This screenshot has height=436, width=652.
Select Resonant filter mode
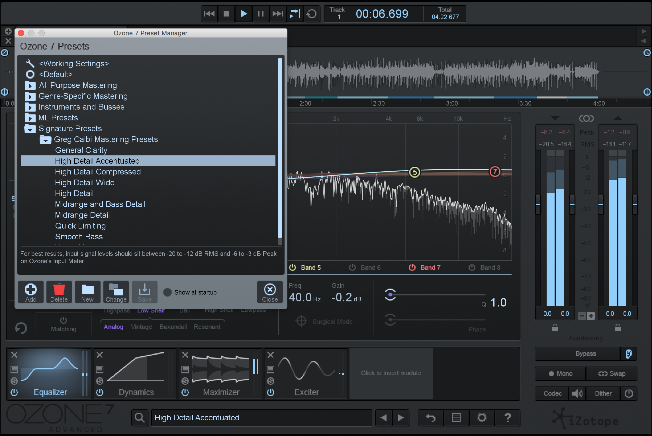tap(207, 327)
